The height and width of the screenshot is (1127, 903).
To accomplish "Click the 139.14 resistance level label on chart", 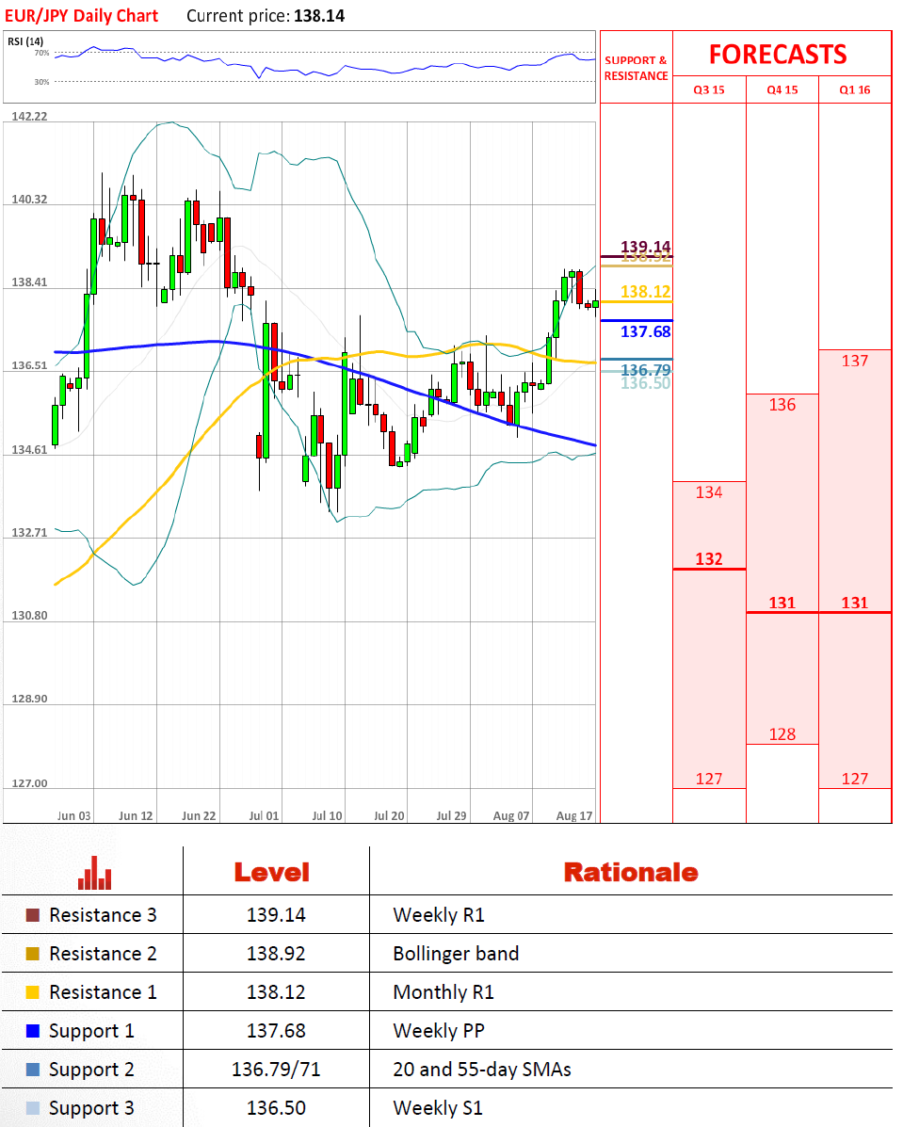I will tap(645, 248).
